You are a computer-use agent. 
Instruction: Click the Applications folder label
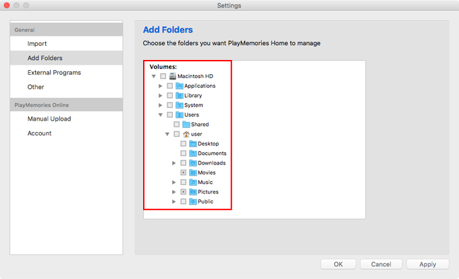tap(200, 86)
